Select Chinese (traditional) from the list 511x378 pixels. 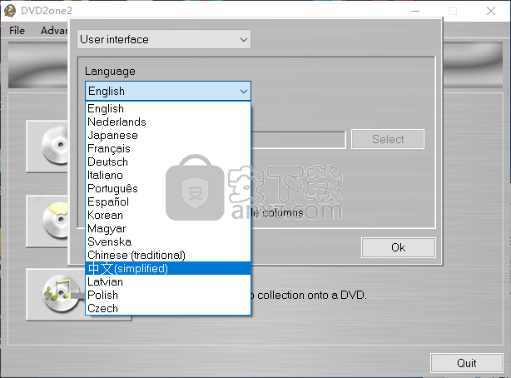click(168, 255)
